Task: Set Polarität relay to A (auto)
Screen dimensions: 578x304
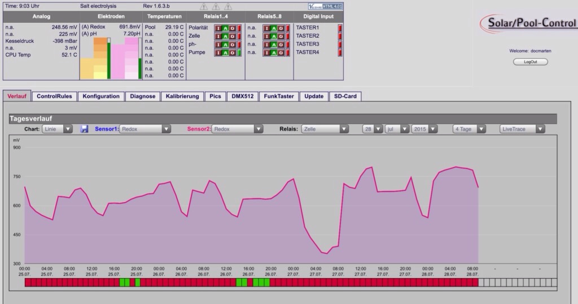Action: pyautogui.click(x=225, y=28)
